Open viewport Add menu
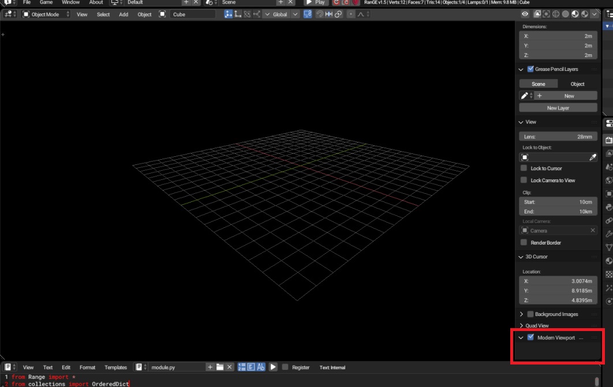613x387 pixels. pos(124,14)
